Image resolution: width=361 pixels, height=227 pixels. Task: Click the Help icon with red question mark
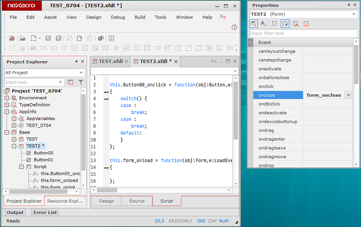pos(111,38)
